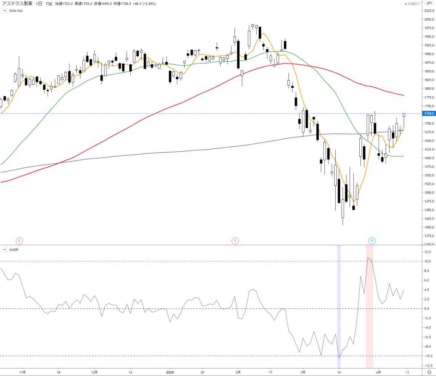
Task: Click the 11月 label on the time axis
Action: (x=22, y=372)
